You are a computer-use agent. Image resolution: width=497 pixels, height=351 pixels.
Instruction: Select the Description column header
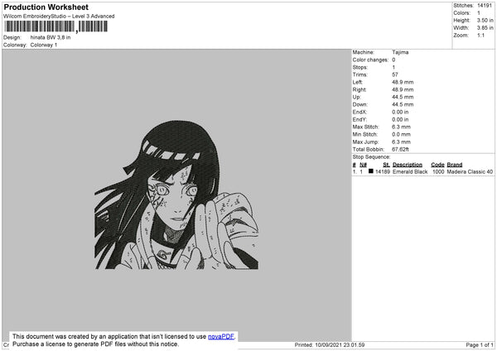[408, 165]
